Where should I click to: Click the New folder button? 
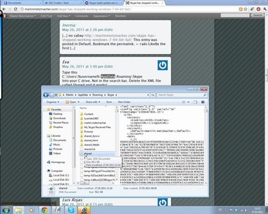124,102
